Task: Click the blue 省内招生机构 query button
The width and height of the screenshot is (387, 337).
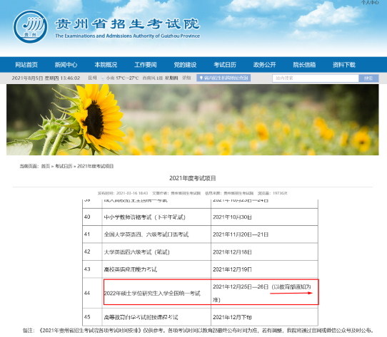Action: tap(223, 78)
